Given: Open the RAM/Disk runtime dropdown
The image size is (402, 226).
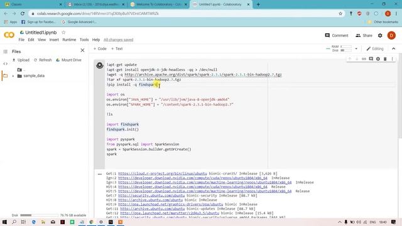Looking at the screenshot, I should click(356, 49).
